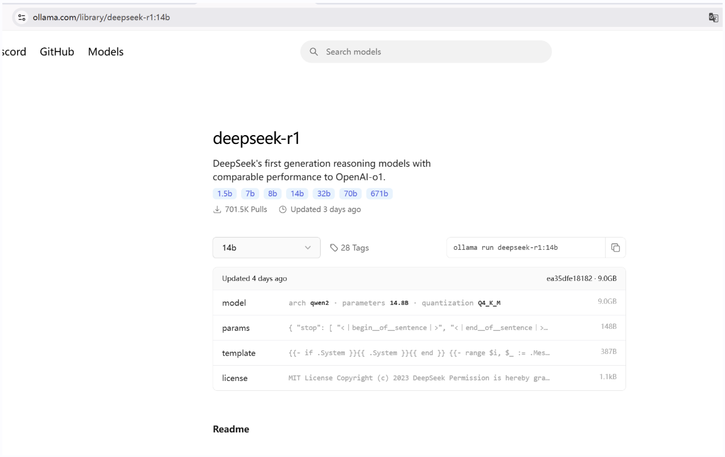
Task: Click the 701.5K Pulls text
Action: (x=246, y=209)
